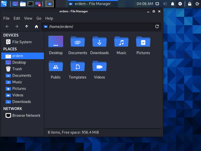Click the lock screen tray icon
The image size is (201, 151).
click(190, 4)
